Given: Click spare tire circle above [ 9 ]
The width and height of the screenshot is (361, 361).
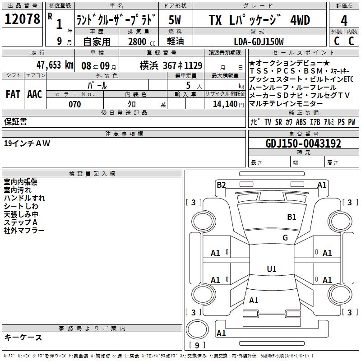Looking at the screenshot, I should tap(197, 329).
